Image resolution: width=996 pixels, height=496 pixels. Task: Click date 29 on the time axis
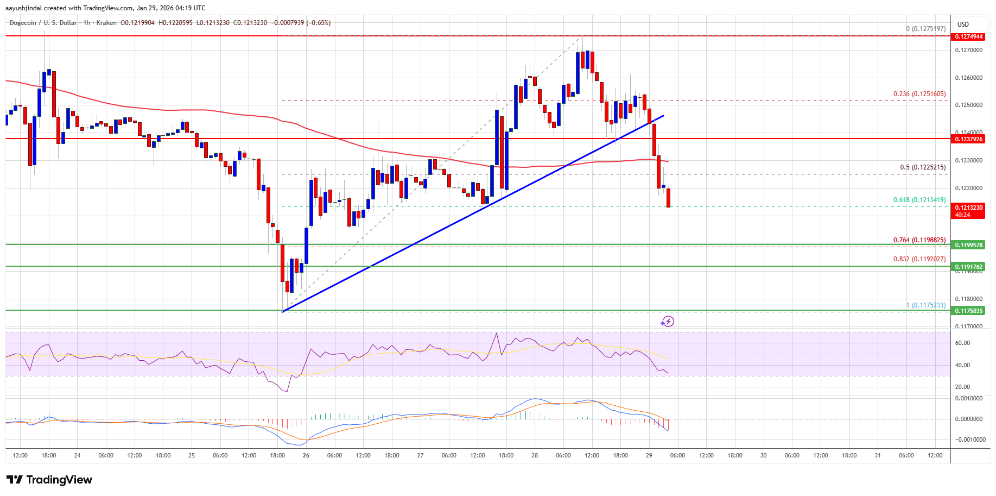click(x=649, y=455)
